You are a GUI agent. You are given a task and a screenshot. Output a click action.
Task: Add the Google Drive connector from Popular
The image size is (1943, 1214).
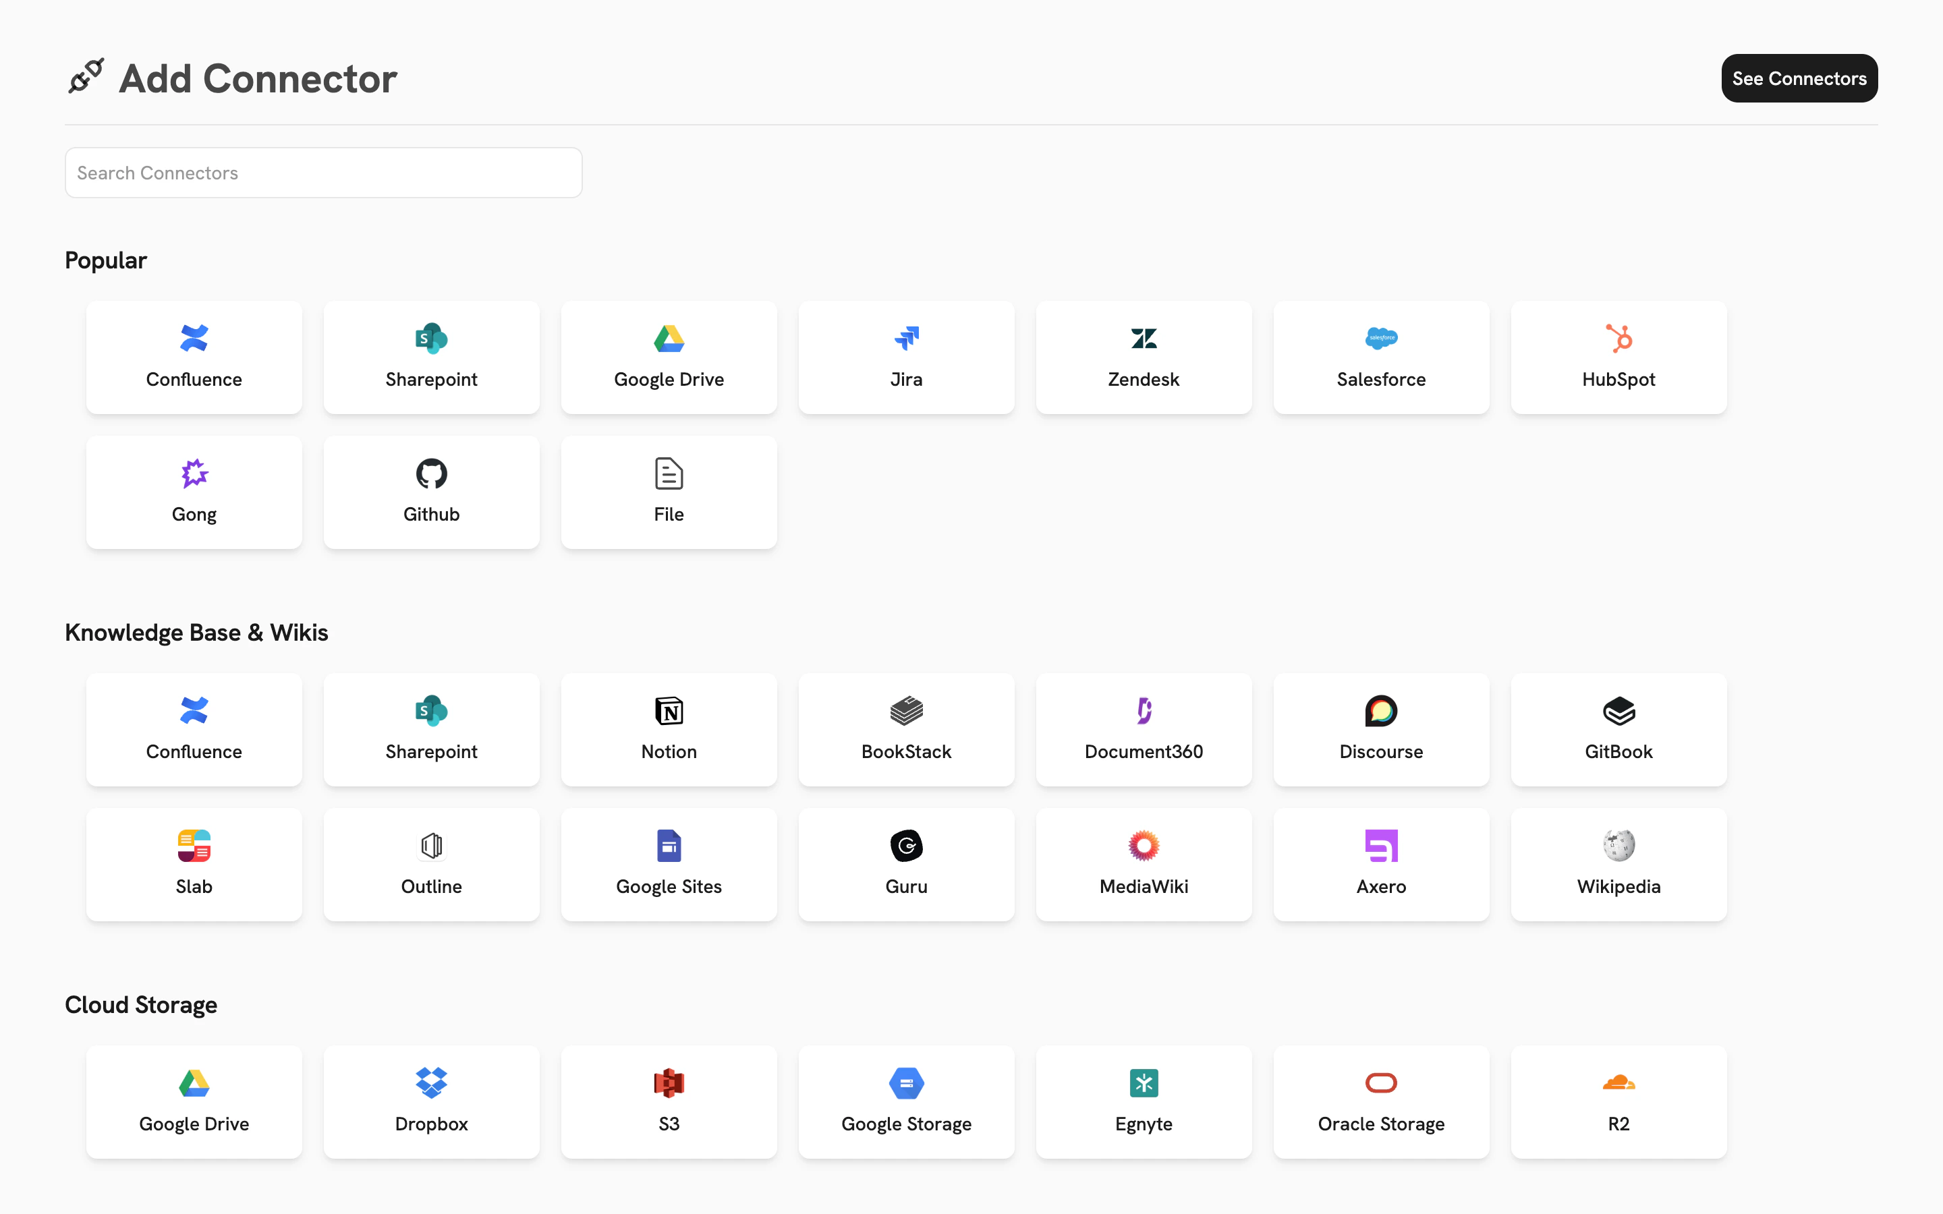[x=669, y=357]
